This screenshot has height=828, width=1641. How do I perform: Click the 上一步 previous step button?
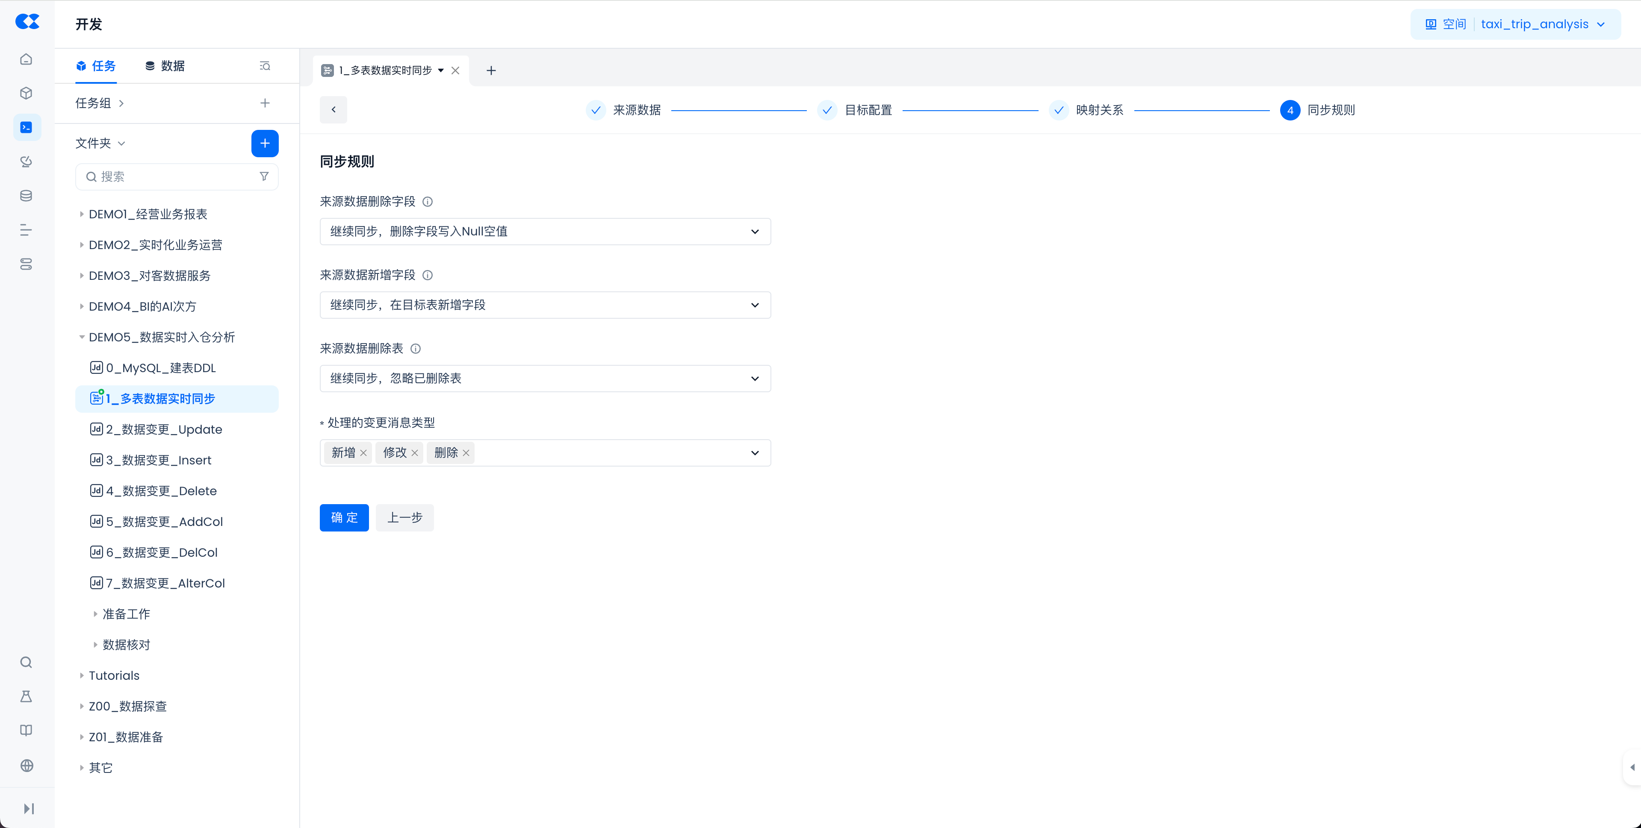404,517
